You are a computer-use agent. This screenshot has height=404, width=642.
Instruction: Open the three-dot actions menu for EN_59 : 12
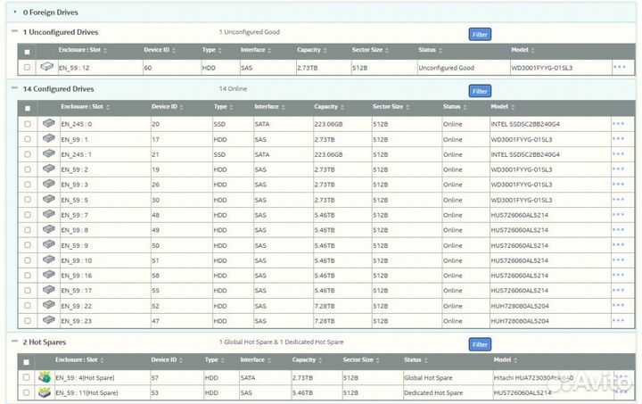619,67
